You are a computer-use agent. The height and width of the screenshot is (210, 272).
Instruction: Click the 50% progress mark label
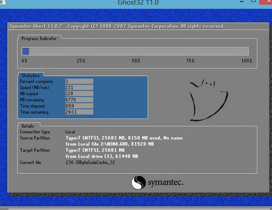click(136, 61)
